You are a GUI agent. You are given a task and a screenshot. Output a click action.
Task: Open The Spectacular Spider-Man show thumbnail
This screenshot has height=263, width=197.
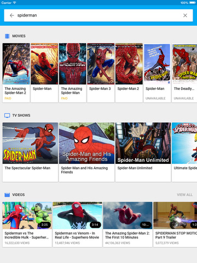click(x=30, y=143)
